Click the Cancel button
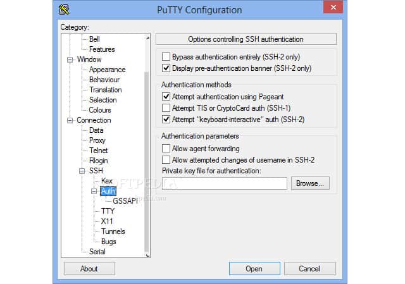This screenshot has width=405, height=284. (x=310, y=269)
